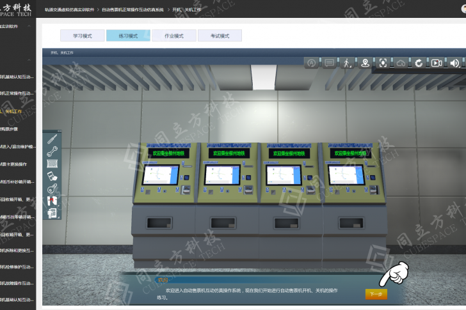
Task: Click the cloud icon in top toolbar
Action: click(x=401, y=63)
